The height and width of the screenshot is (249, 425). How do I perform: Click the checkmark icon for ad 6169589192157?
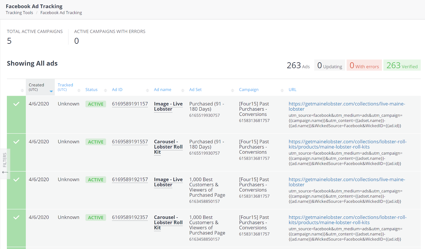tap(16, 180)
